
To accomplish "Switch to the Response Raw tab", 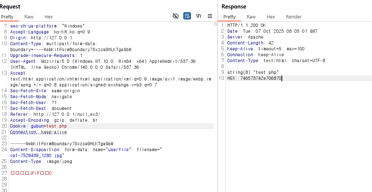I will pos(251,17).
